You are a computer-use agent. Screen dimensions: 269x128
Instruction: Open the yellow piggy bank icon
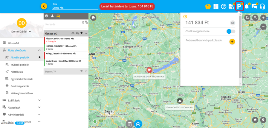[x=208, y=7]
